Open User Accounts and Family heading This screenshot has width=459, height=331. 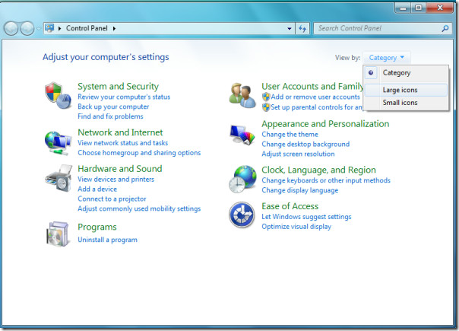pyautogui.click(x=312, y=86)
